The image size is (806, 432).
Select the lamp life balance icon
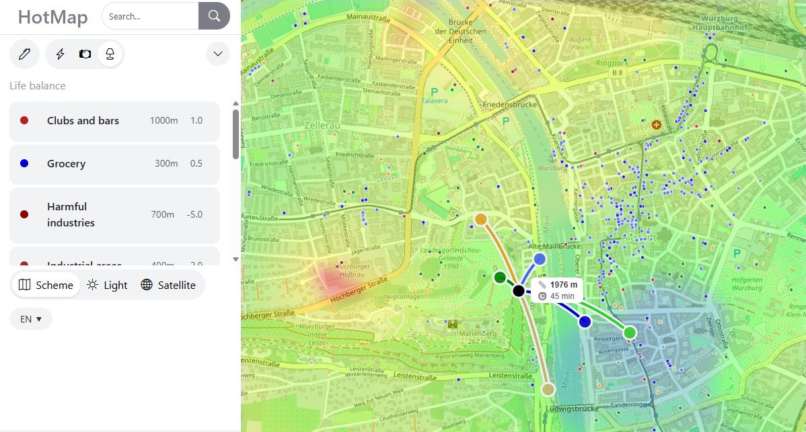tap(110, 54)
